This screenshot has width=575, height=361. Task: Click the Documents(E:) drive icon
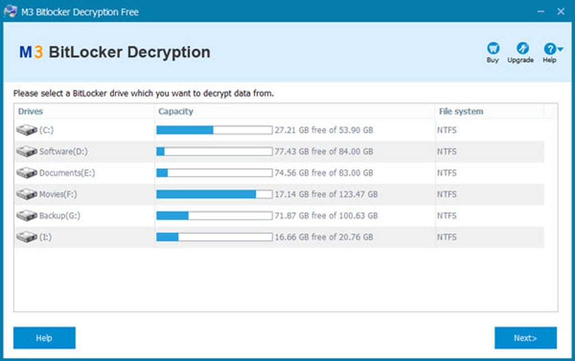click(26, 173)
